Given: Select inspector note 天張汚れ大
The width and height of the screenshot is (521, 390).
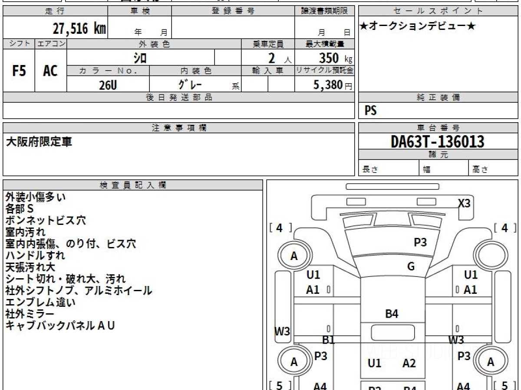Looking at the screenshot, I should pyautogui.click(x=30, y=267).
